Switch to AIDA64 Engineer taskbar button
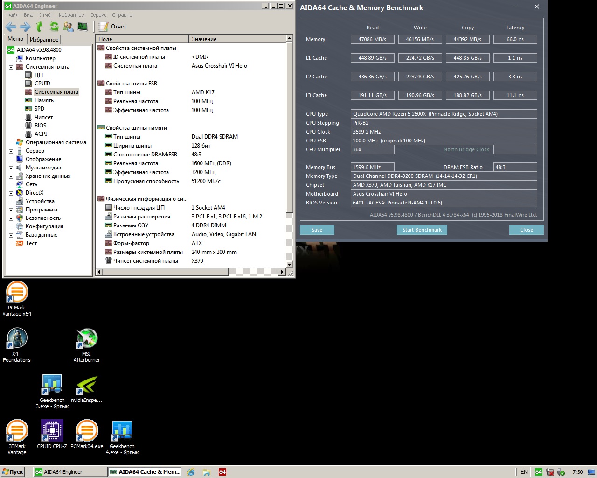Screen dimensions: 597x478 click(x=71, y=472)
